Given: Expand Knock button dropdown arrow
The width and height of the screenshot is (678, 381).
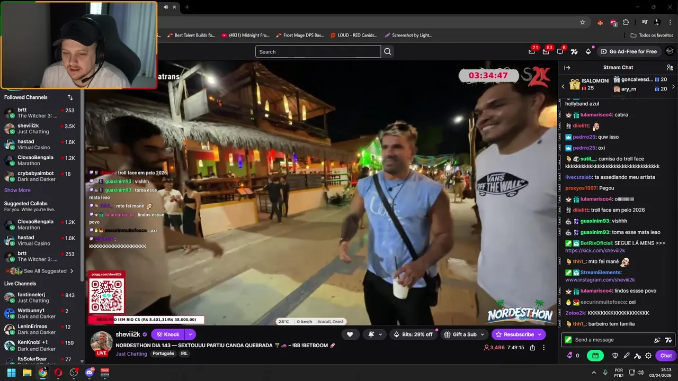Looking at the screenshot, I should point(190,334).
